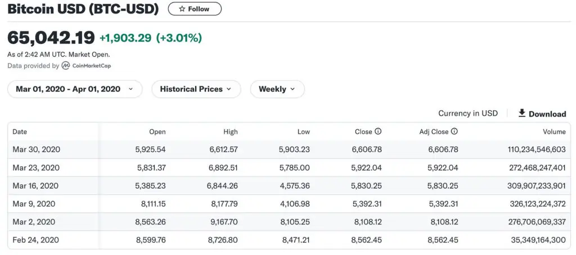This screenshot has width=576, height=255.
Task: Select the Date column header
Action: click(20, 132)
